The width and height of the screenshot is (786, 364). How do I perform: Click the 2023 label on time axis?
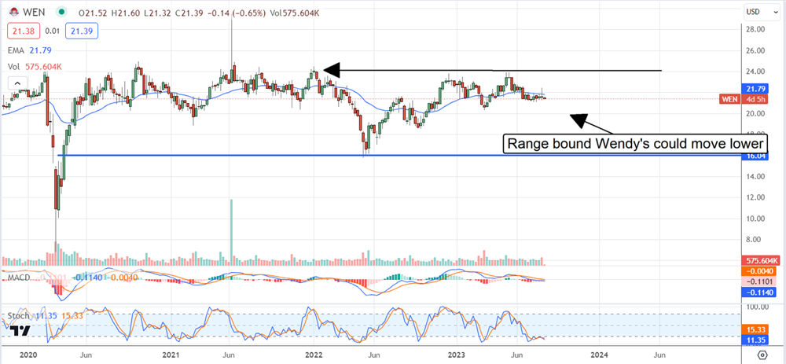coord(457,355)
